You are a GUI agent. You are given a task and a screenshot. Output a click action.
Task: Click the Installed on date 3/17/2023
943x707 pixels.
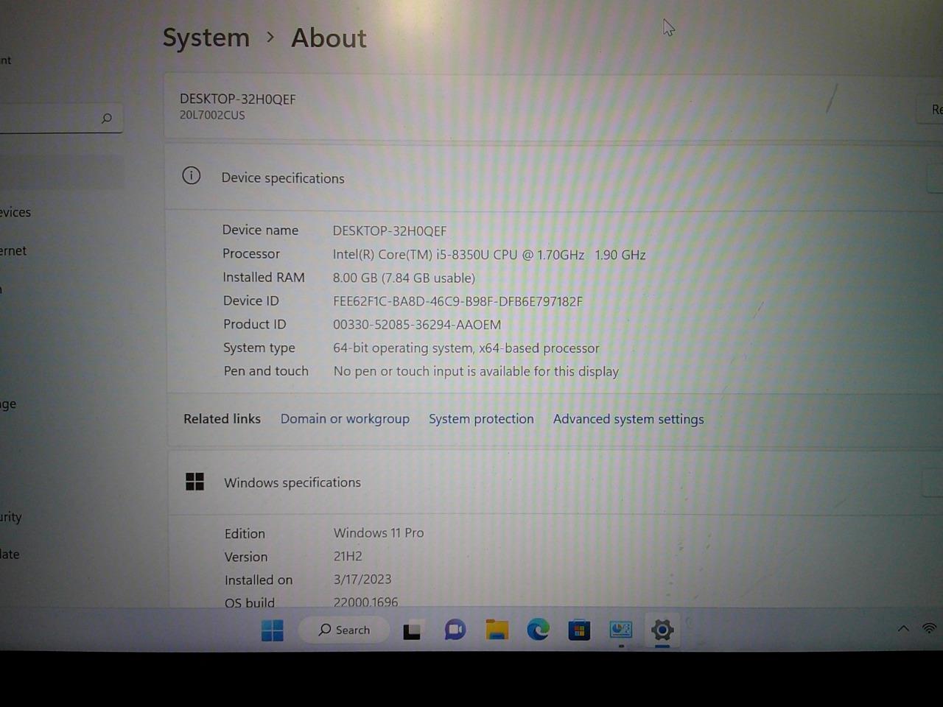362,580
